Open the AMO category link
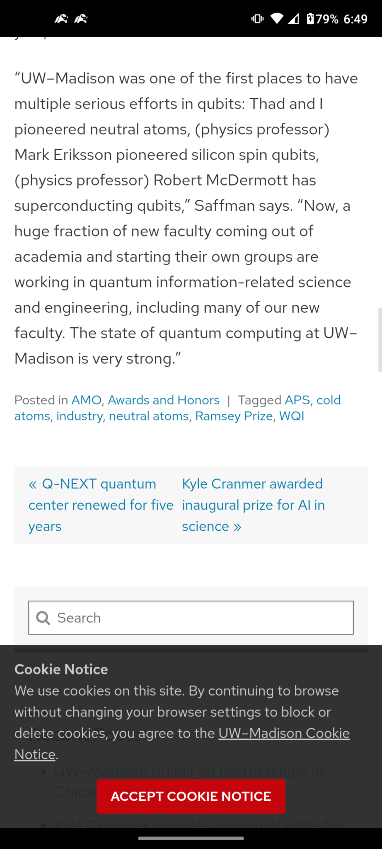 click(86, 400)
